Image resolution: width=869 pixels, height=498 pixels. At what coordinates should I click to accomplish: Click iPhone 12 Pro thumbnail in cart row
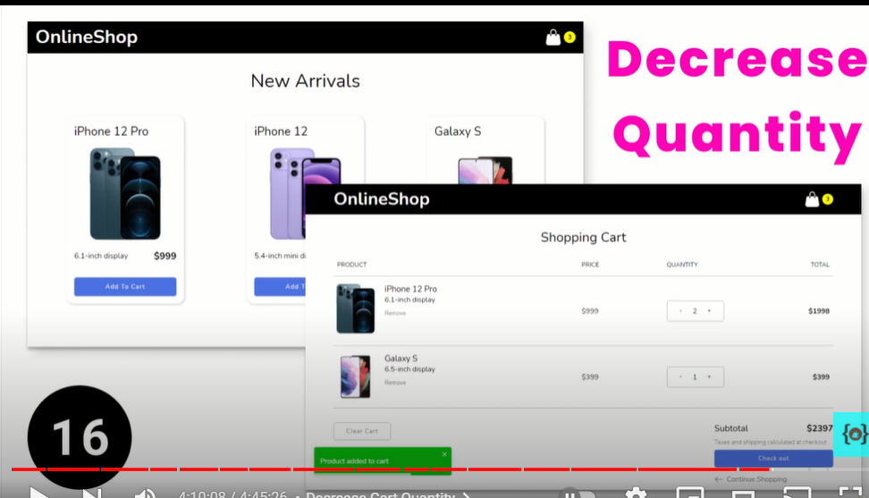(355, 308)
